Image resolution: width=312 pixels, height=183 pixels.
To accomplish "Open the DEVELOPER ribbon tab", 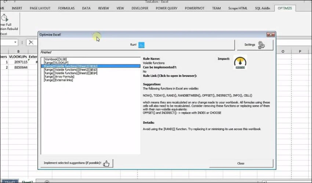I will point(140,8).
